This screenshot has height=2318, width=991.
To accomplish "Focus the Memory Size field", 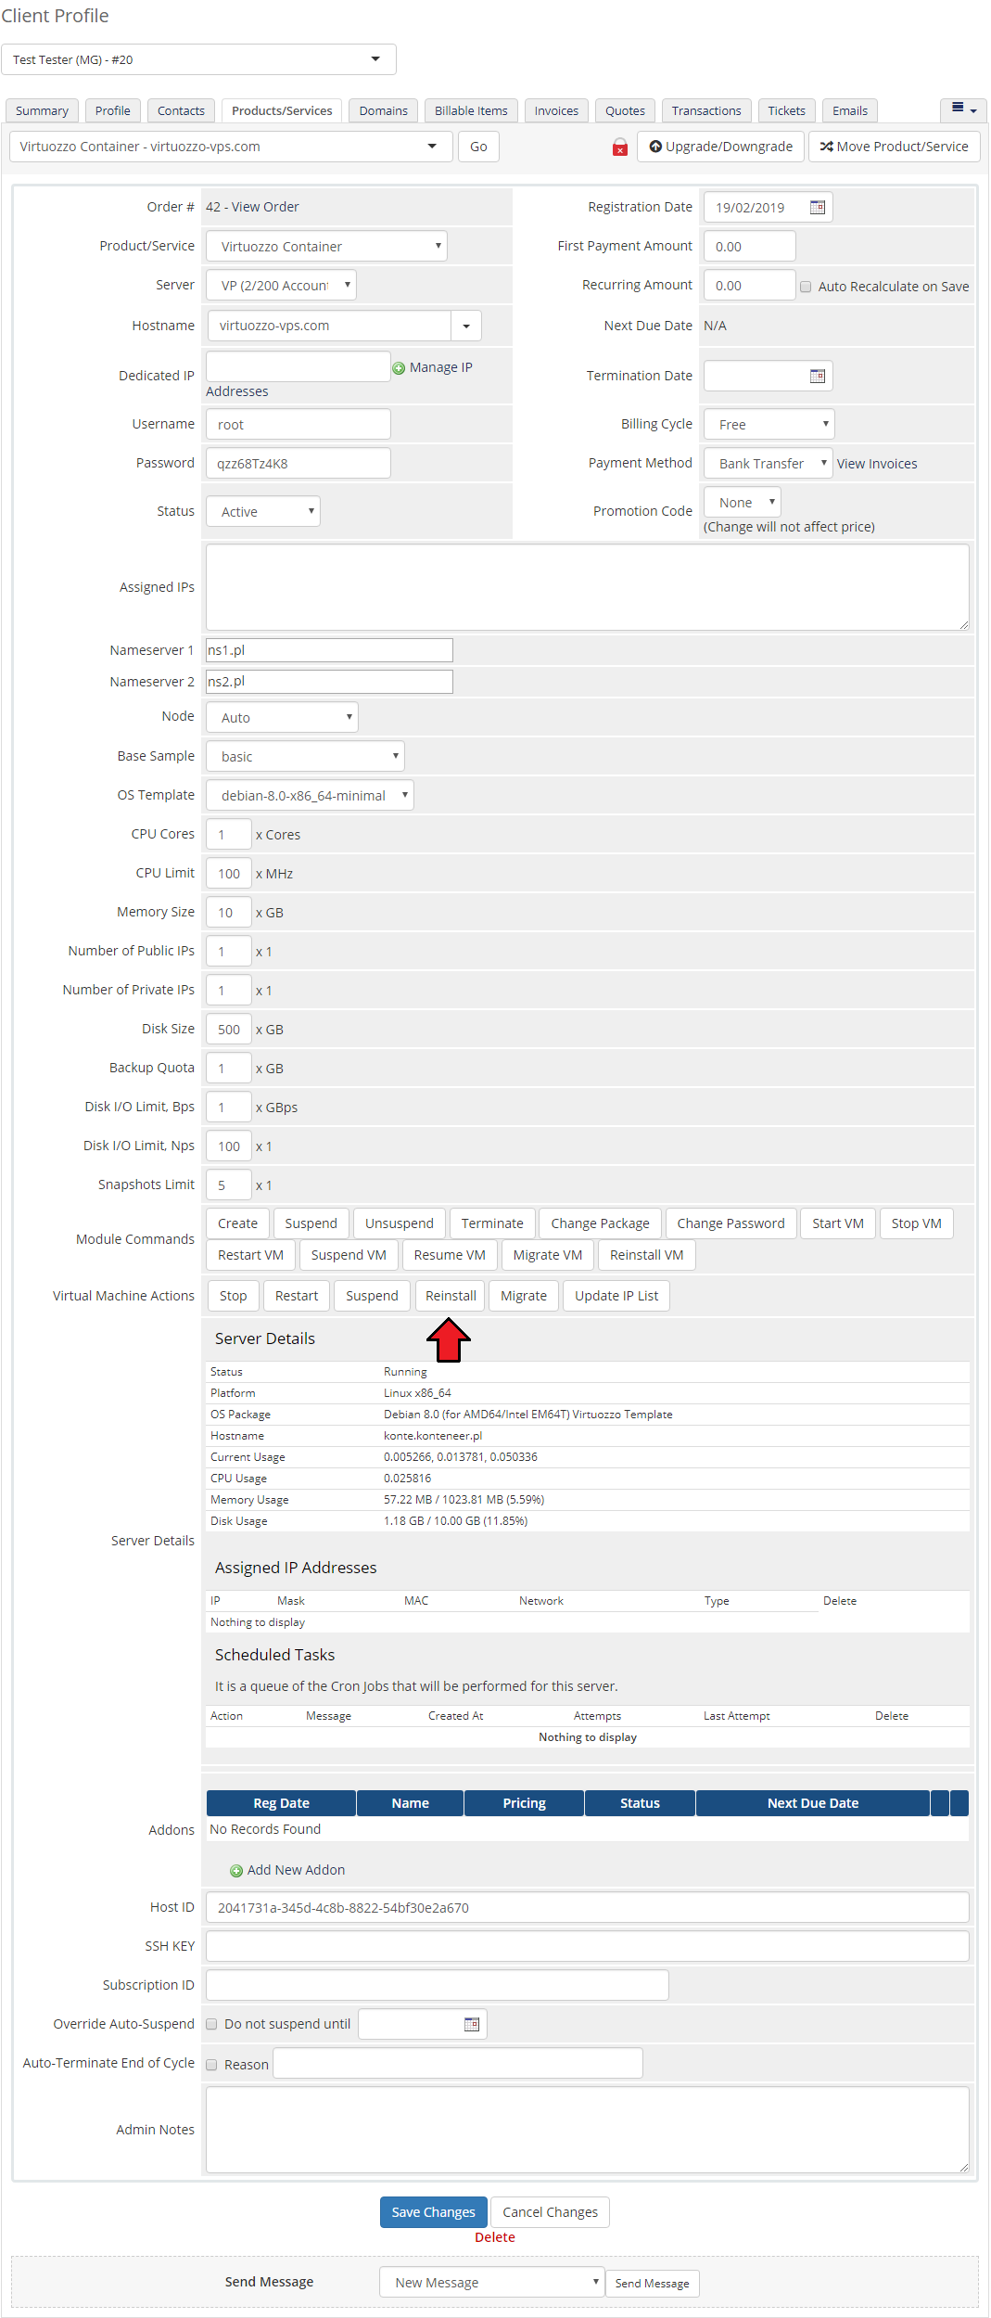I will [x=229, y=912].
